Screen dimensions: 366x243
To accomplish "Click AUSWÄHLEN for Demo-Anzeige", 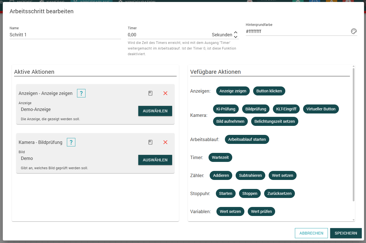I will (x=155, y=111).
